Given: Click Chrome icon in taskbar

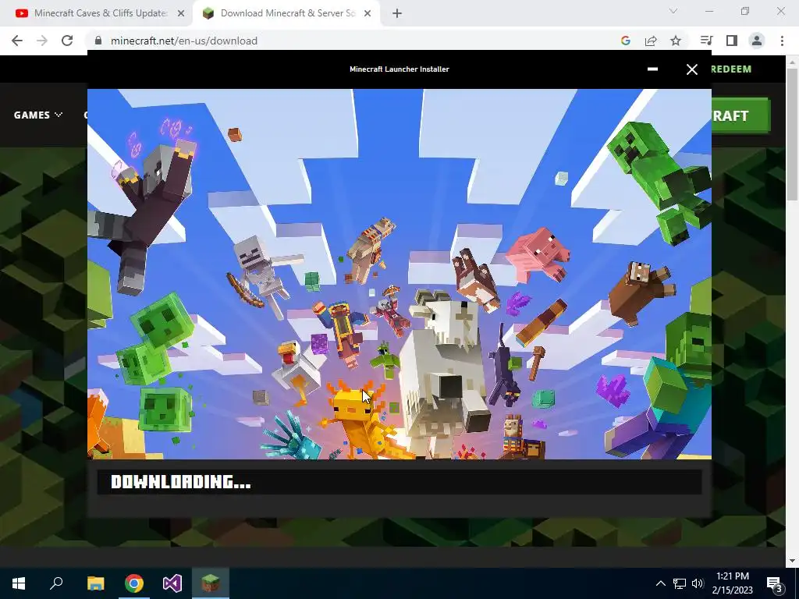Looking at the screenshot, I should pos(134,583).
